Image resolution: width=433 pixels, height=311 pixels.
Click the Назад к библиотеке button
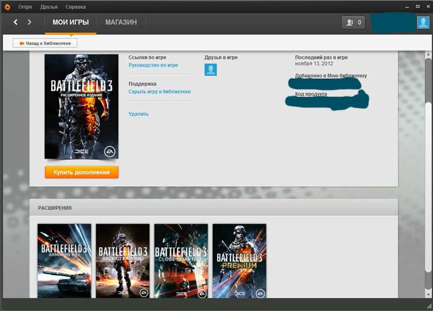[45, 43]
